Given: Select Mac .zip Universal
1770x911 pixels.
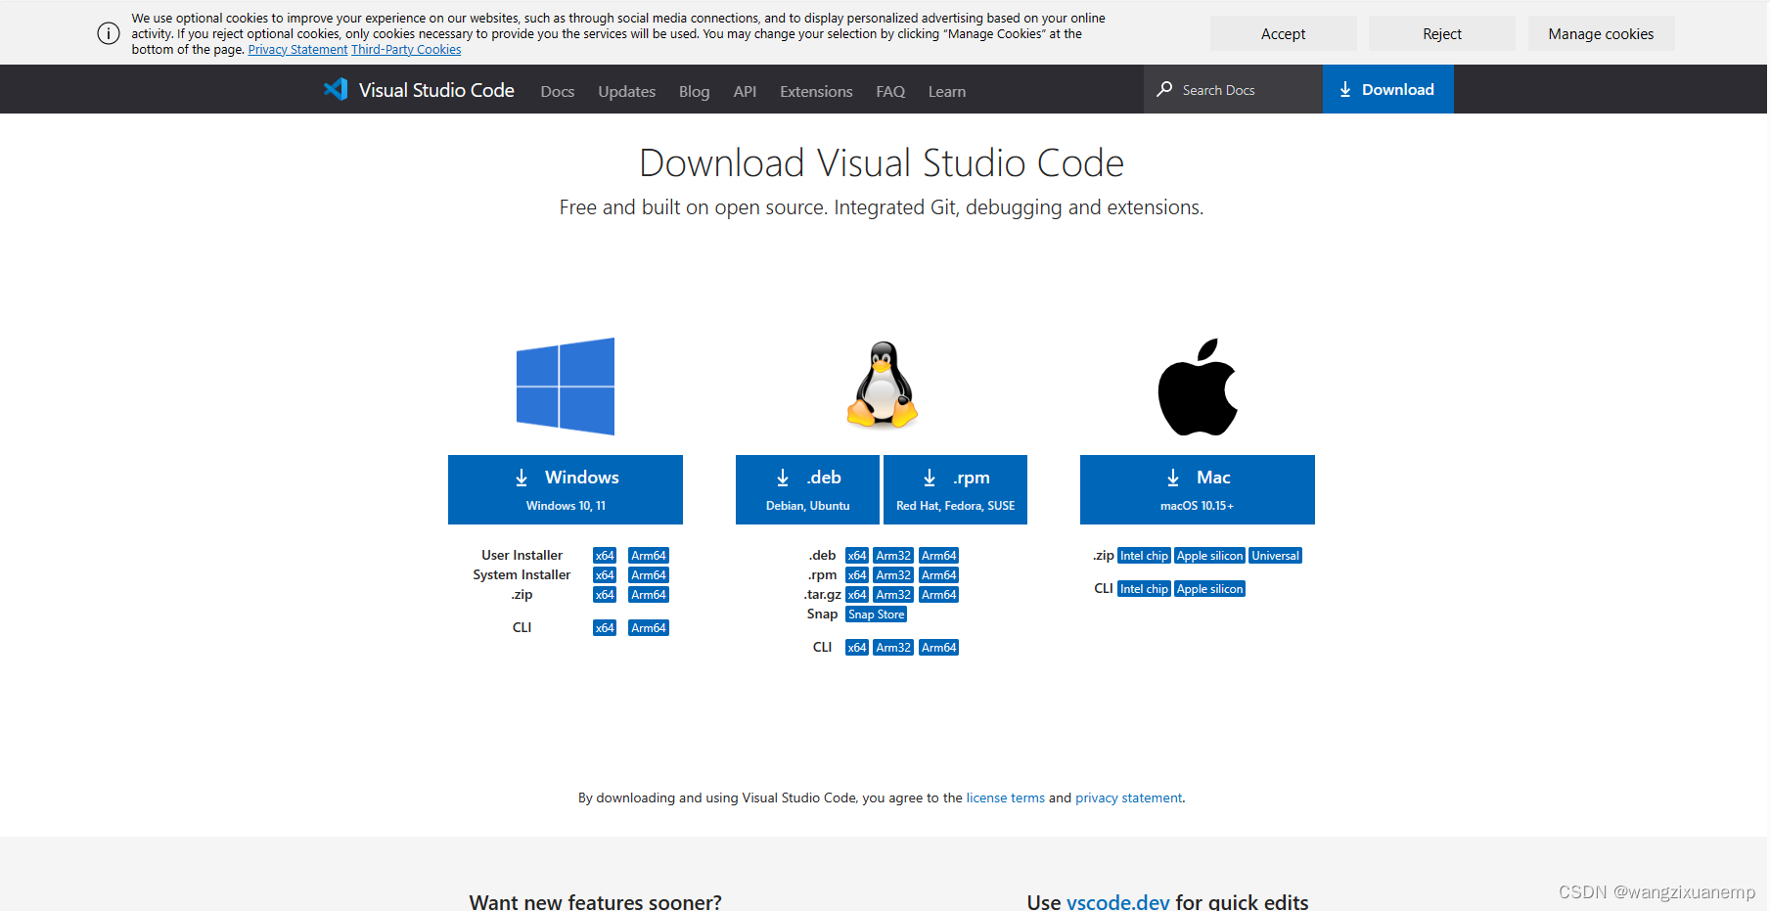Looking at the screenshot, I should [x=1275, y=556].
